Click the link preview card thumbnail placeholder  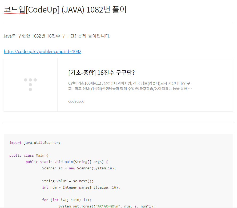point(31,85)
